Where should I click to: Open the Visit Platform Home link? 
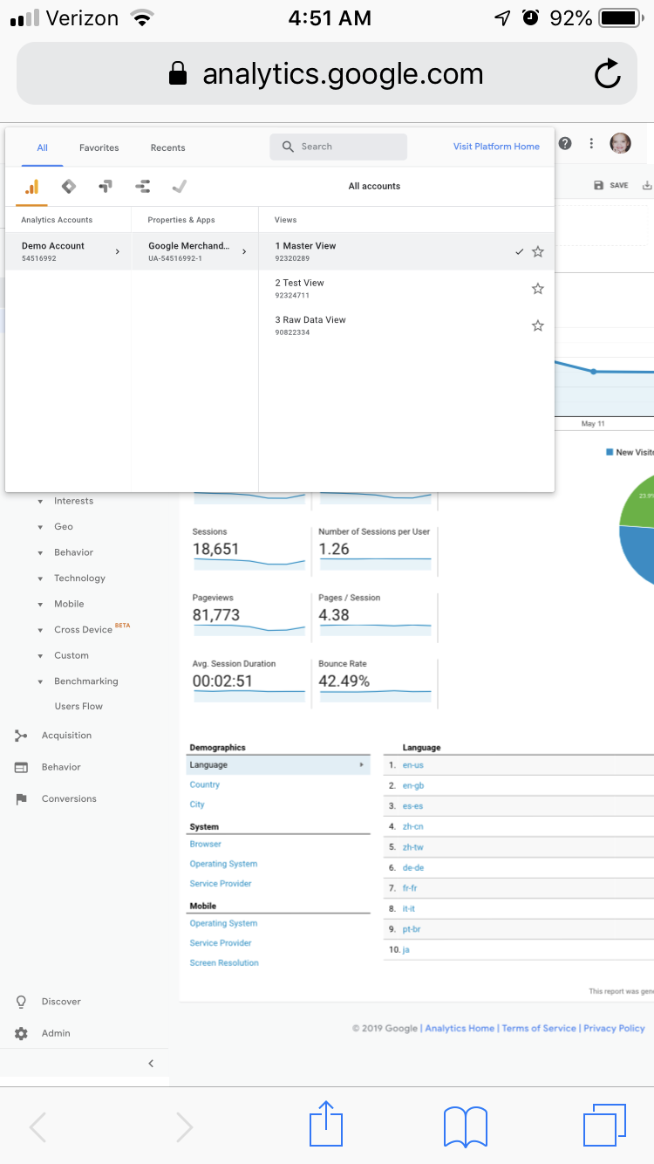(x=496, y=147)
